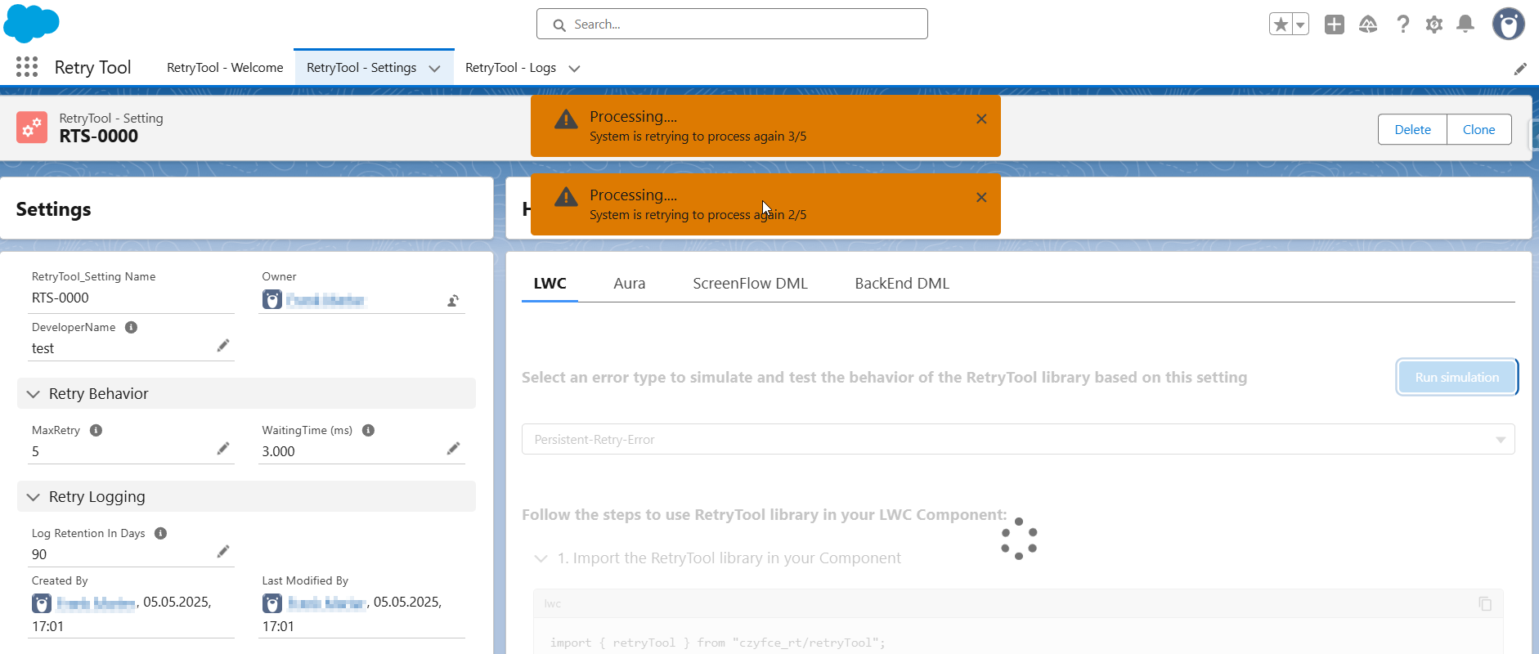1539x654 pixels.
Task: Click the Clone button
Action: [1478, 129]
